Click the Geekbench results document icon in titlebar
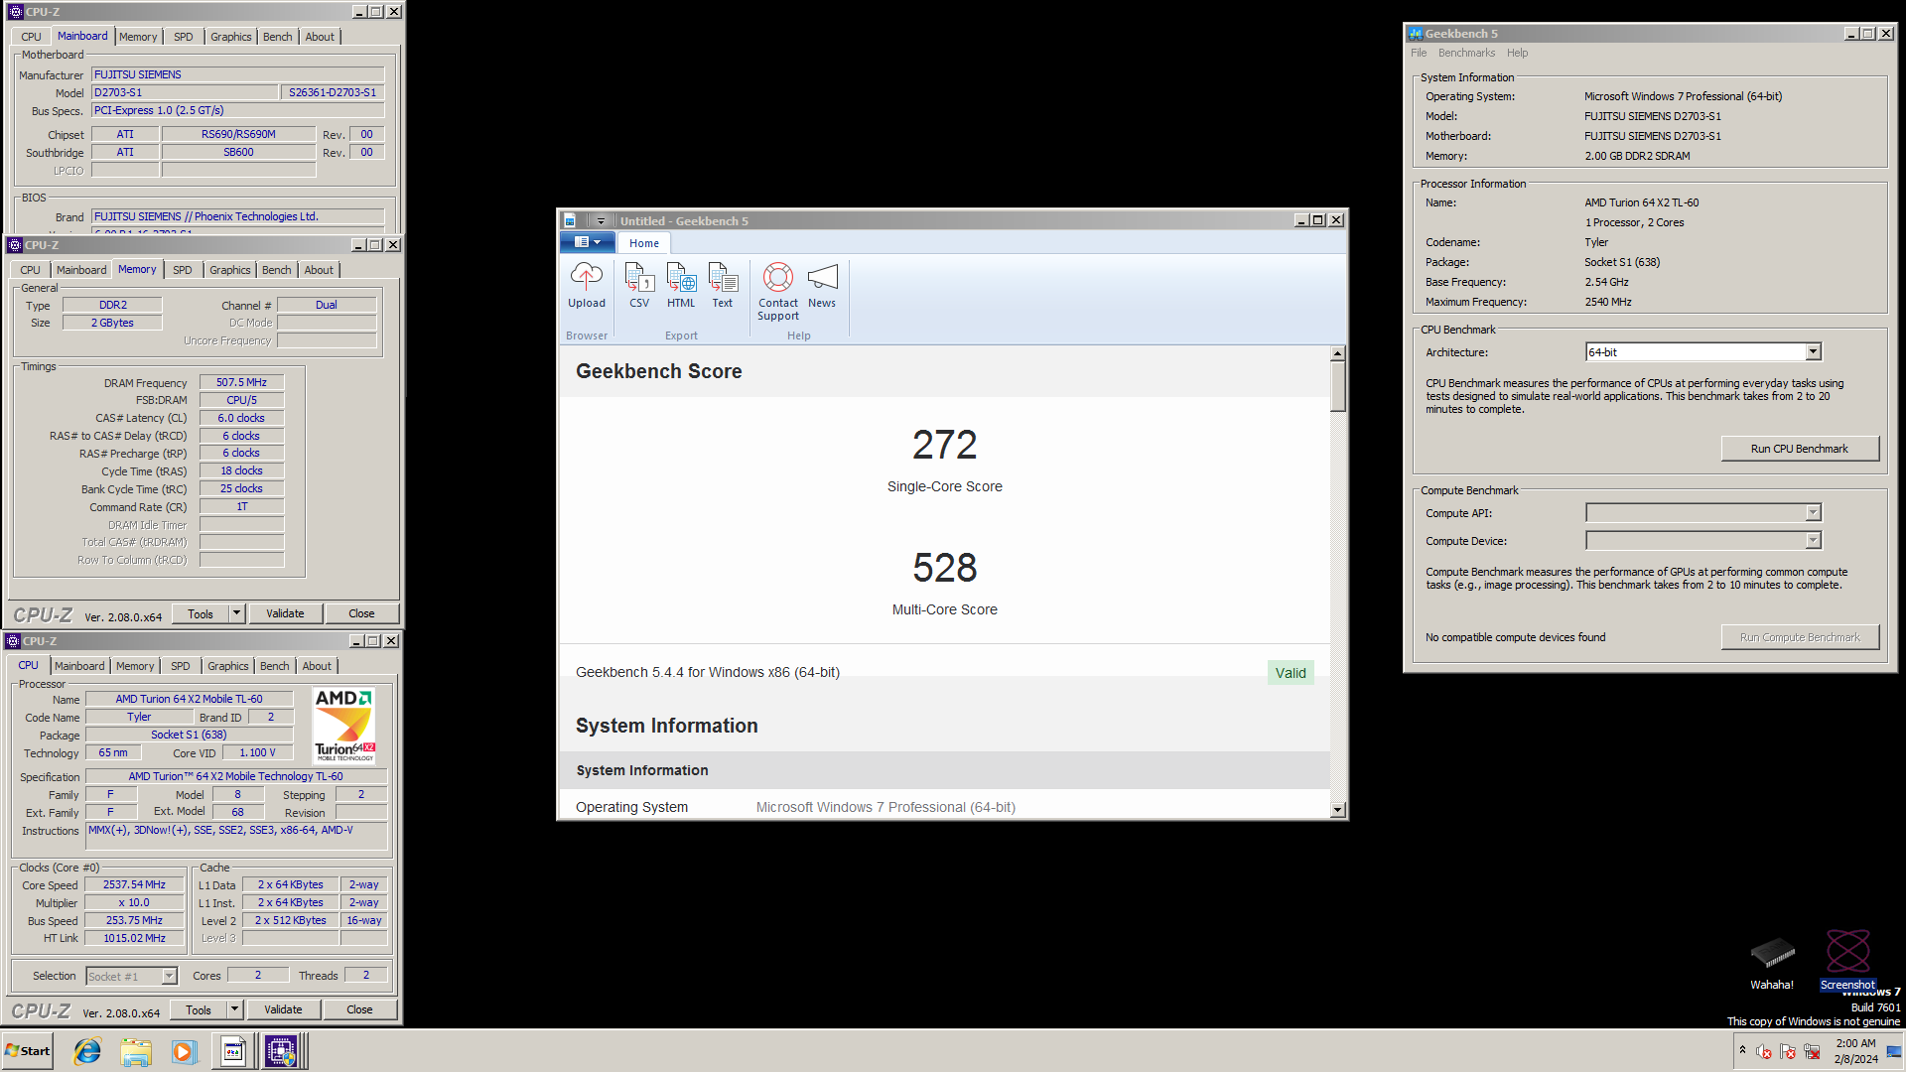The height and width of the screenshot is (1072, 1906). click(570, 220)
